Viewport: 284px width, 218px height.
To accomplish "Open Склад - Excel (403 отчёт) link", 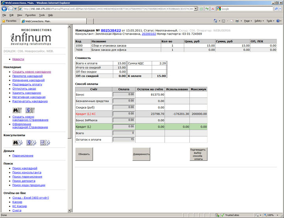I will click(30, 198).
